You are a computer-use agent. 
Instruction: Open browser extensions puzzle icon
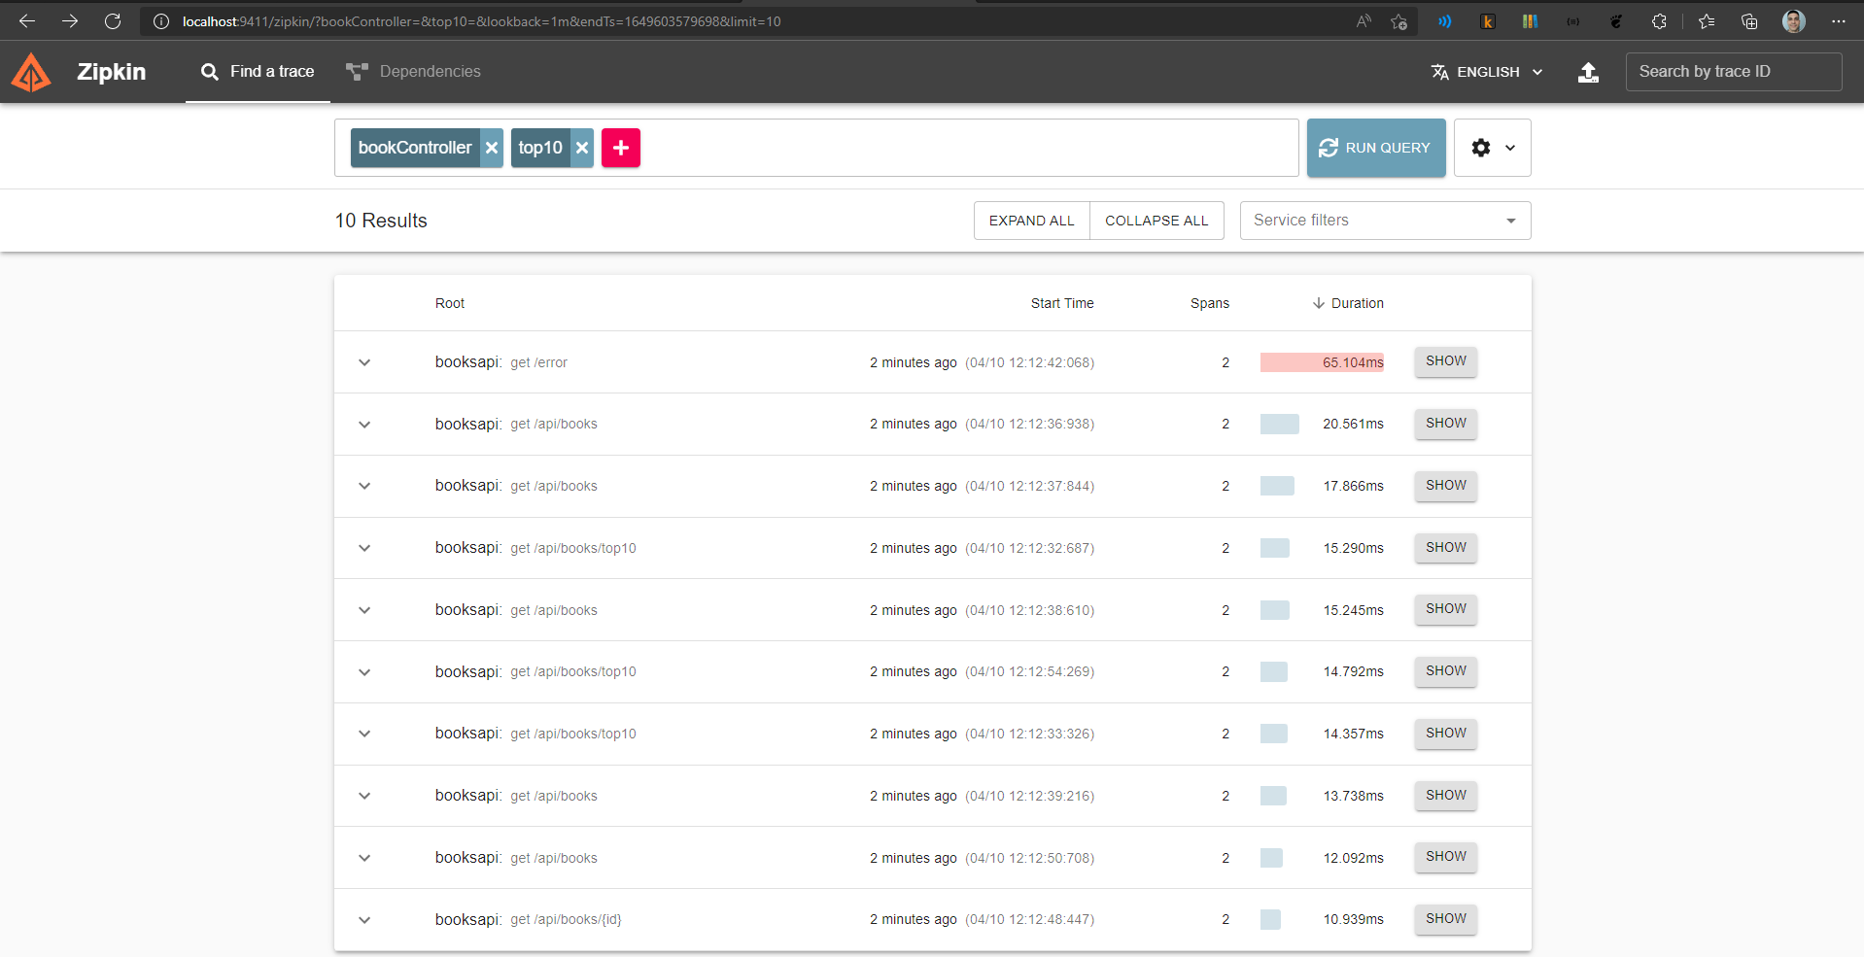point(1659,21)
